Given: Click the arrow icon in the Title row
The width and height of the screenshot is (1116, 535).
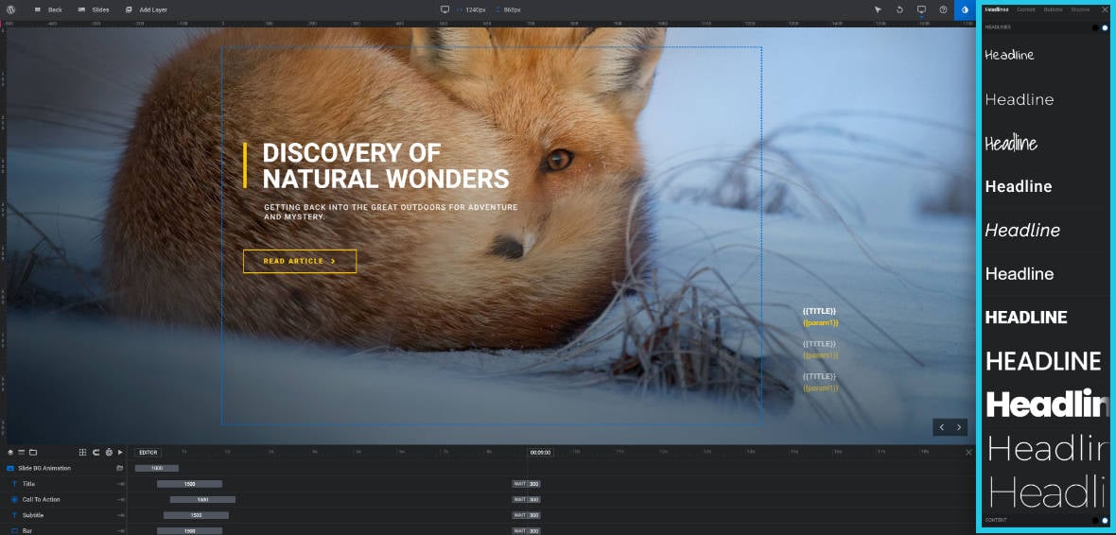Looking at the screenshot, I should pos(121,484).
